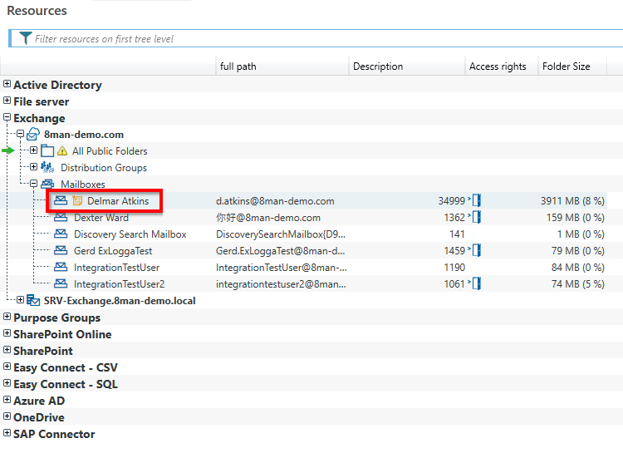Click the Access rights column header
The width and height of the screenshot is (623, 453).
pos(498,66)
